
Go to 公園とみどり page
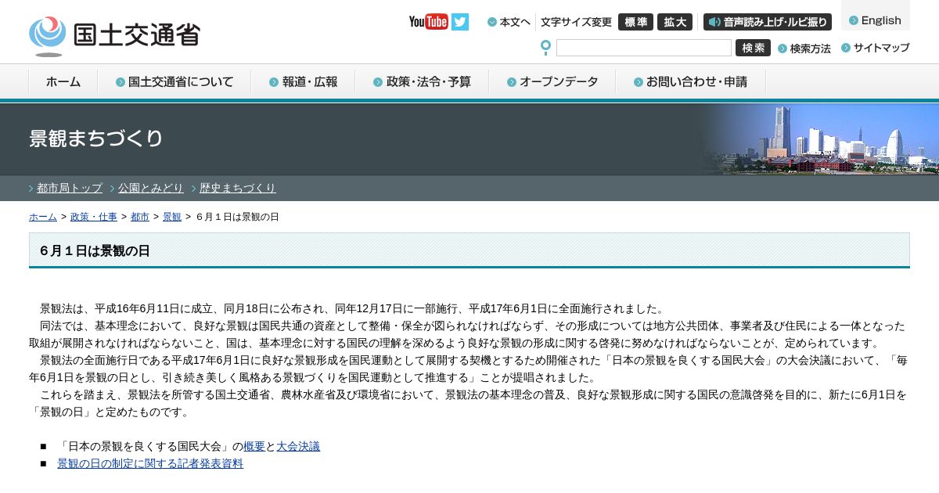coord(150,188)
